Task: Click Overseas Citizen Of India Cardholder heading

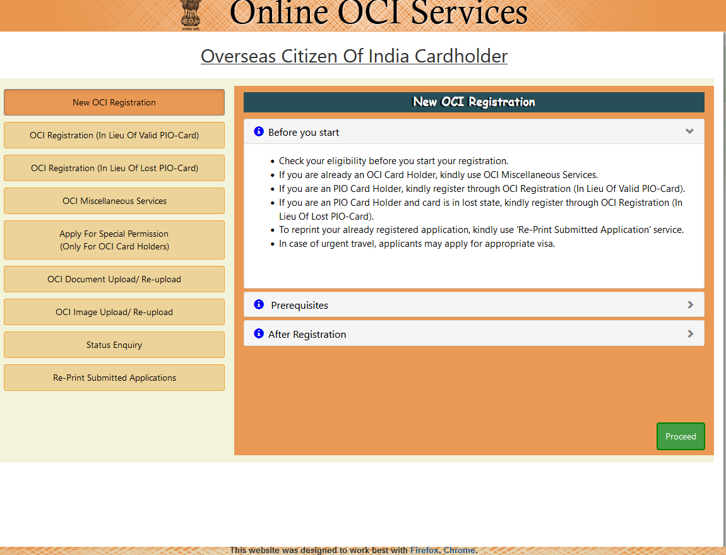Action: 354,56
